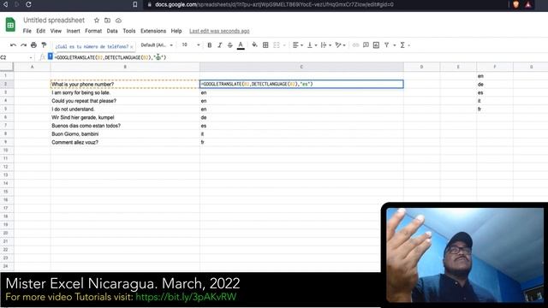Open the Help menu
548x308 pixels.
176,31
